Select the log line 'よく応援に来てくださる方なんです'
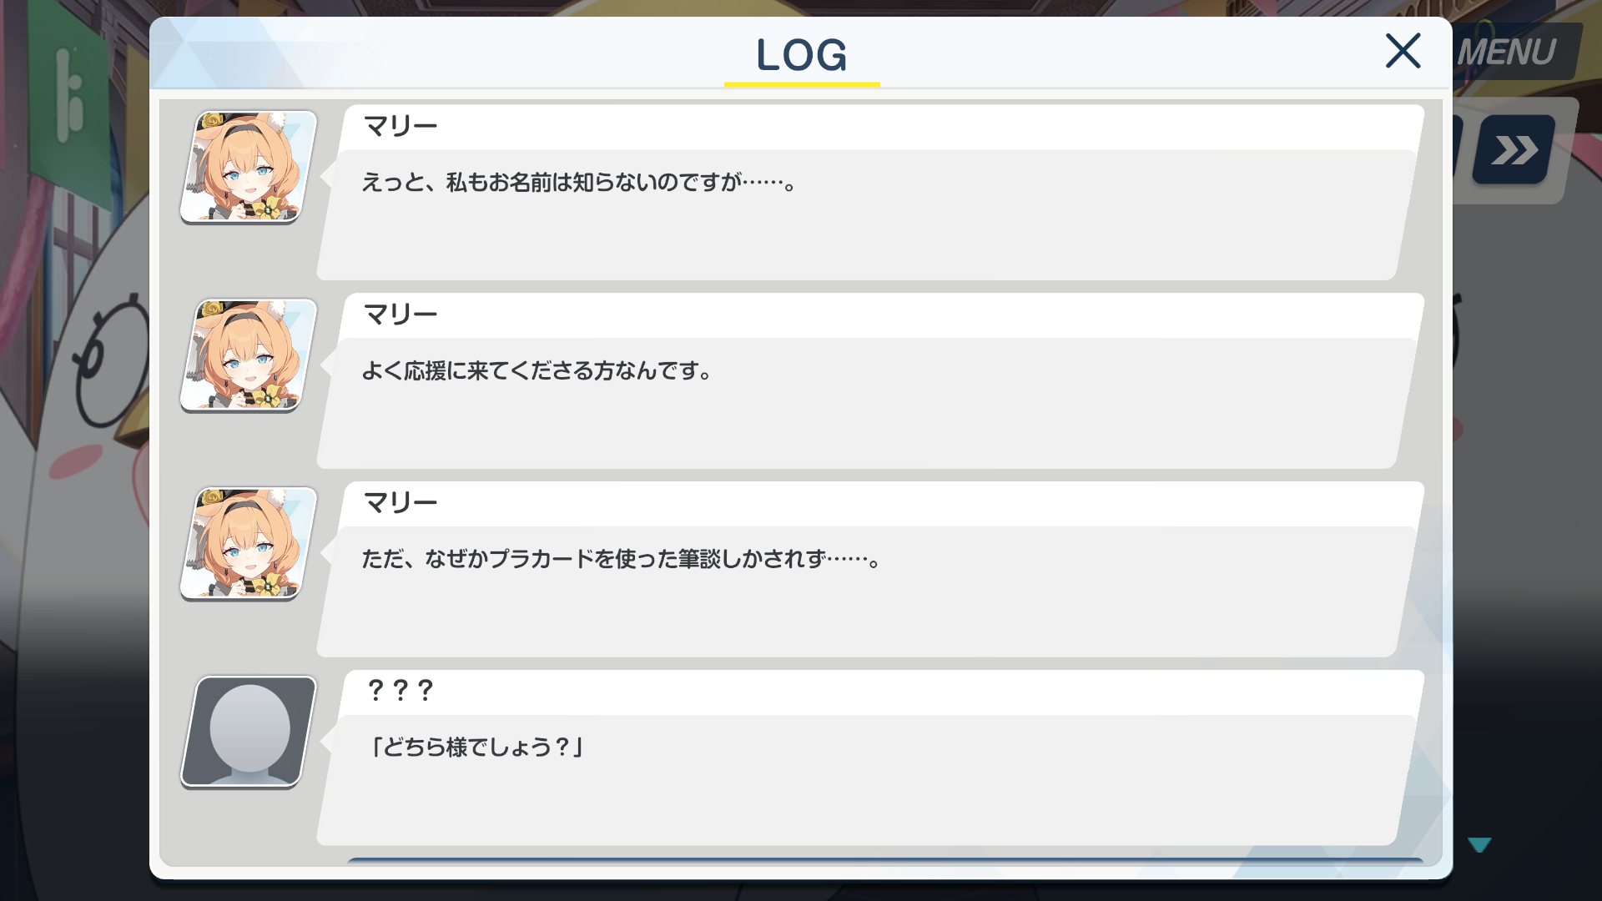This screenshot has height=901, width=1602. pos(537,370)
